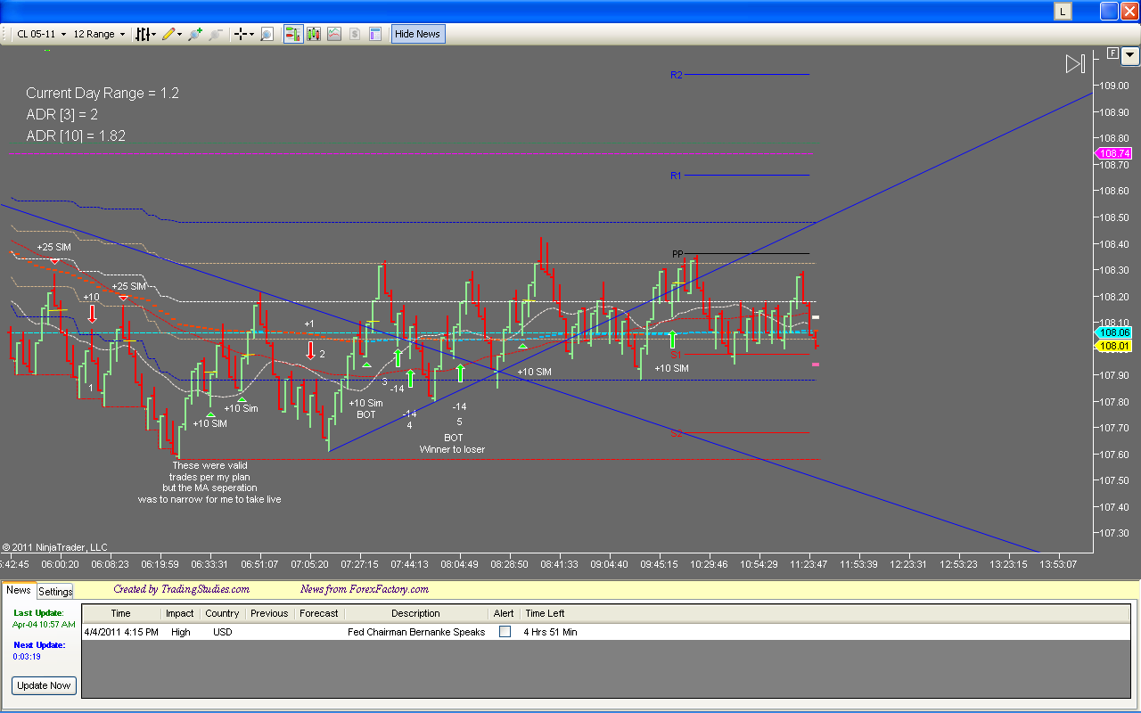The image size is (1141, 713).
Task: Open the chart properties icon
Action: coord(375,34)
